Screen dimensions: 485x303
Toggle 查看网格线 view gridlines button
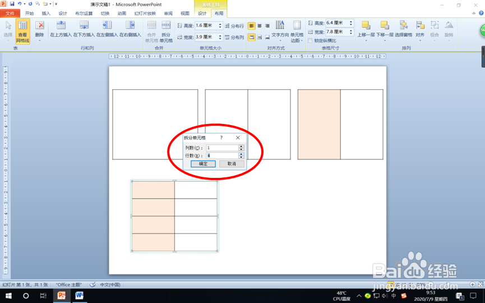pyautogui.click(x=22, y=31)
